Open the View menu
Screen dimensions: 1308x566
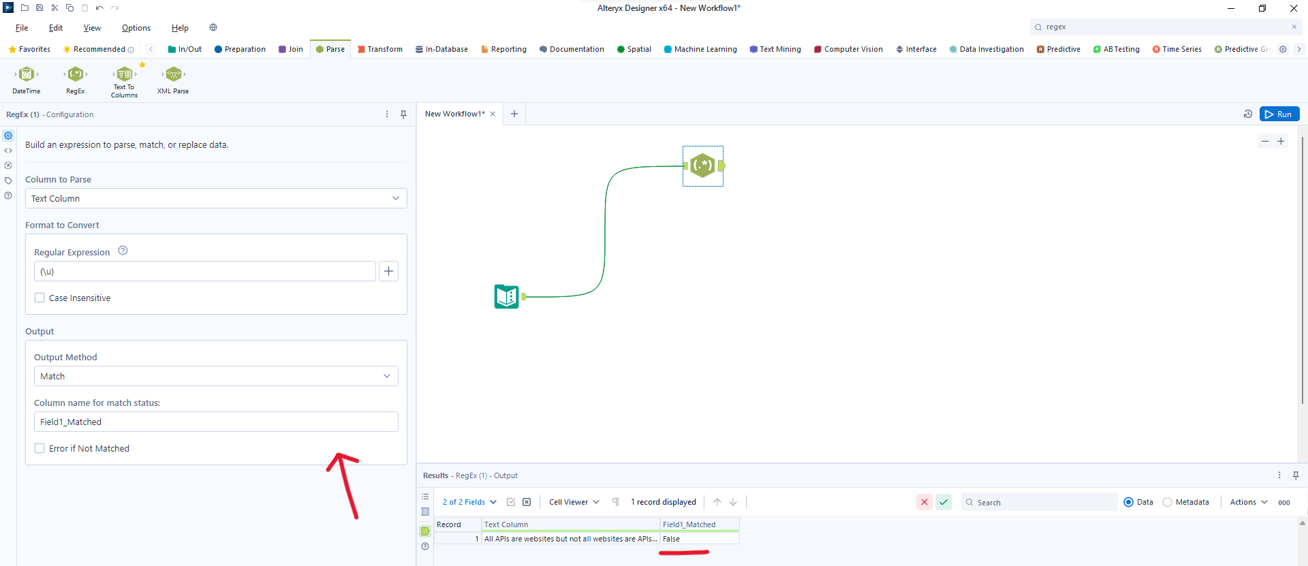click(92, 28)
